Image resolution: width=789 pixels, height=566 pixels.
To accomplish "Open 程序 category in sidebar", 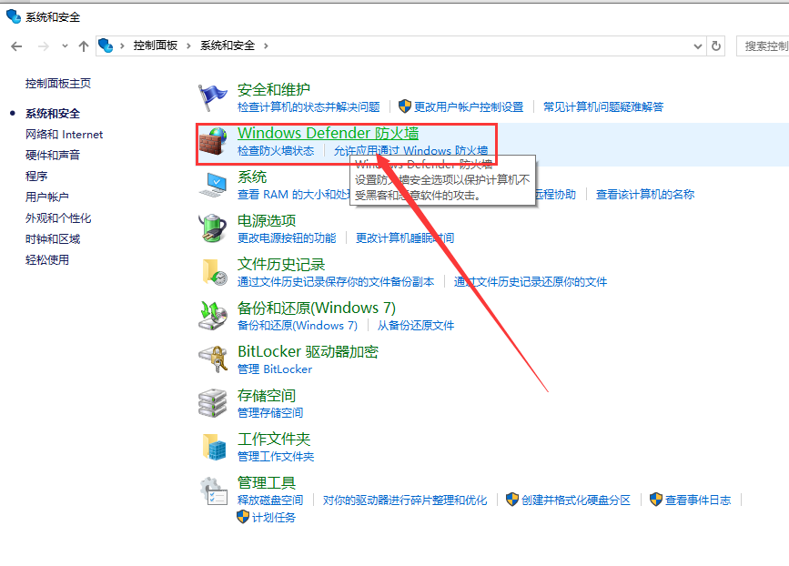I will (36, 177).
